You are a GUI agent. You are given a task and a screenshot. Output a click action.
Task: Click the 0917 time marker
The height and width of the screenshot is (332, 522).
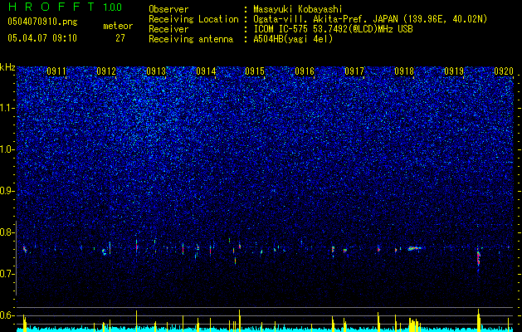[x=354, y=71]
